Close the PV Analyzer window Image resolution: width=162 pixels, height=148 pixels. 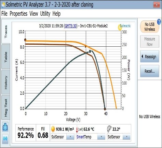[157, 5]
